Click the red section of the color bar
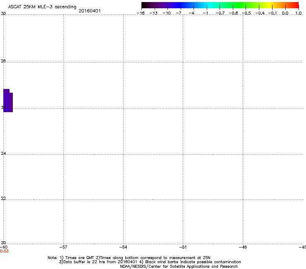The width and height of the screenshot is (306, 269). pyautogui.click(x=295, y=5)
